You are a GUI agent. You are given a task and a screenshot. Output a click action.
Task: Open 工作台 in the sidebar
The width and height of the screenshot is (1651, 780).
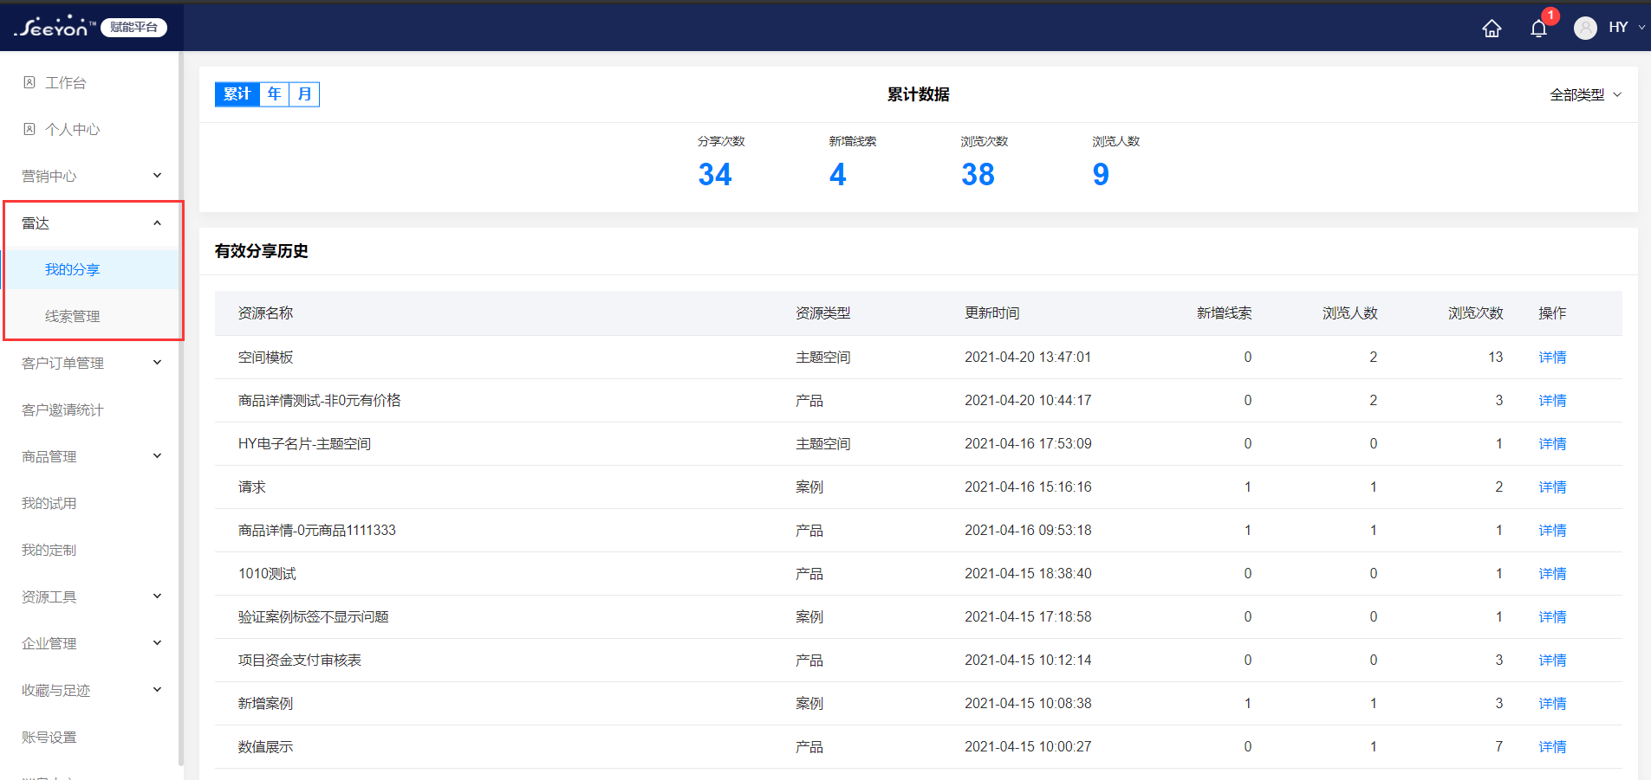[x=66, y=82]
